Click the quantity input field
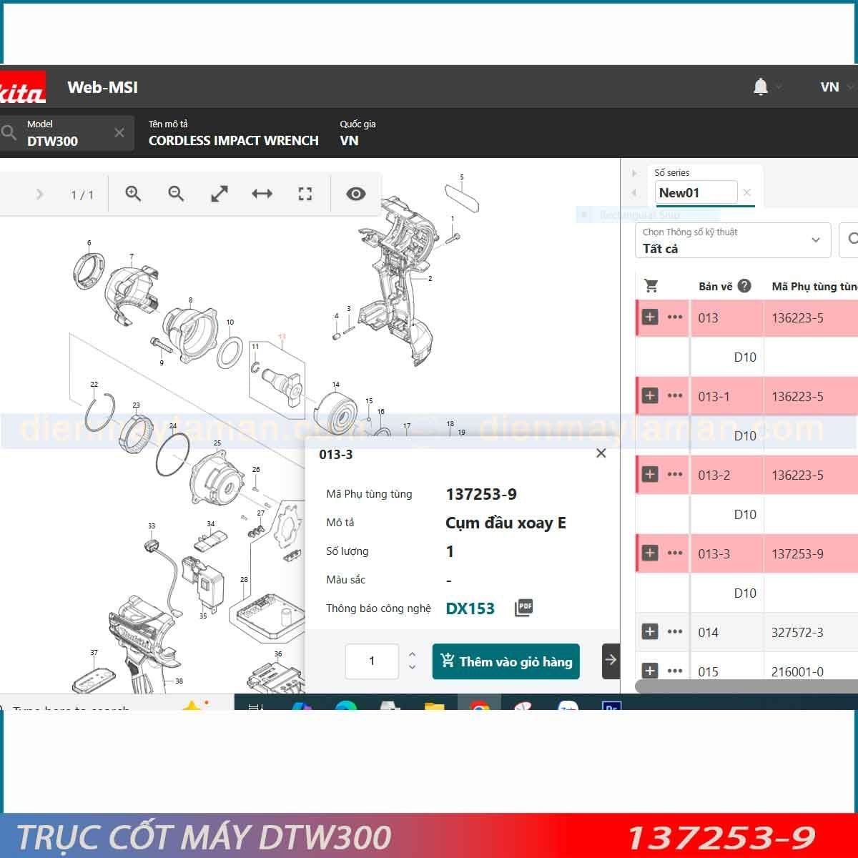 [x=372, y=661]
